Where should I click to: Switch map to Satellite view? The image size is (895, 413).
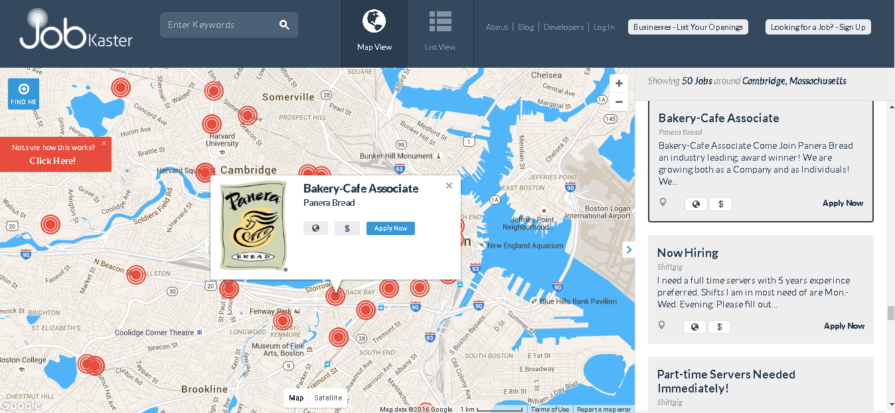(x=328, y=398)
